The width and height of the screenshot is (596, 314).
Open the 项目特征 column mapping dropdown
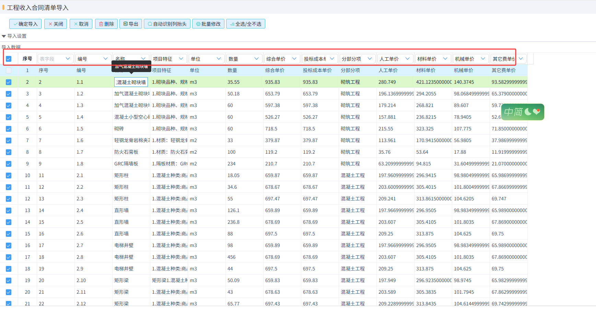(x=169, y=59)
